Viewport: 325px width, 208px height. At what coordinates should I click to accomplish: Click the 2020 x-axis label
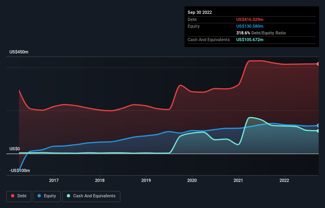(x=192, y=180)
